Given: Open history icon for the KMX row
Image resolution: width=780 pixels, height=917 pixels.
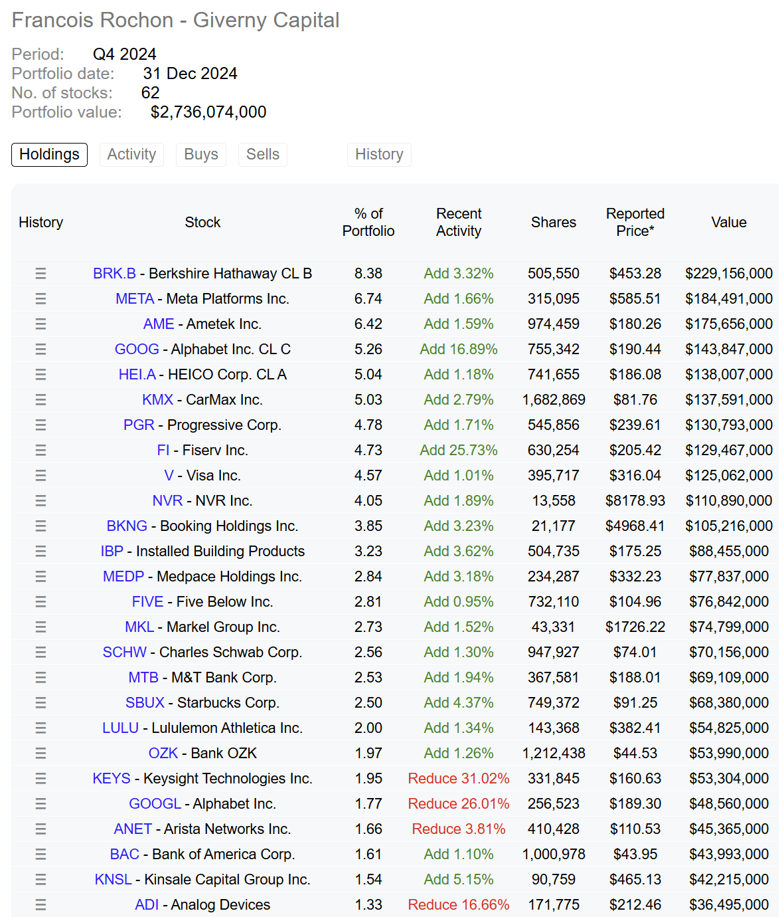Looking at the screenshot, I should pyautogui.click(x=40, y=399).
